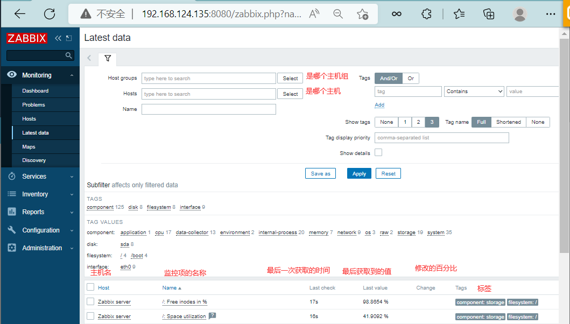This screenshot has height=324, width=570.
Task: Open the Dashboard menu item
Action: click(35, 91)
